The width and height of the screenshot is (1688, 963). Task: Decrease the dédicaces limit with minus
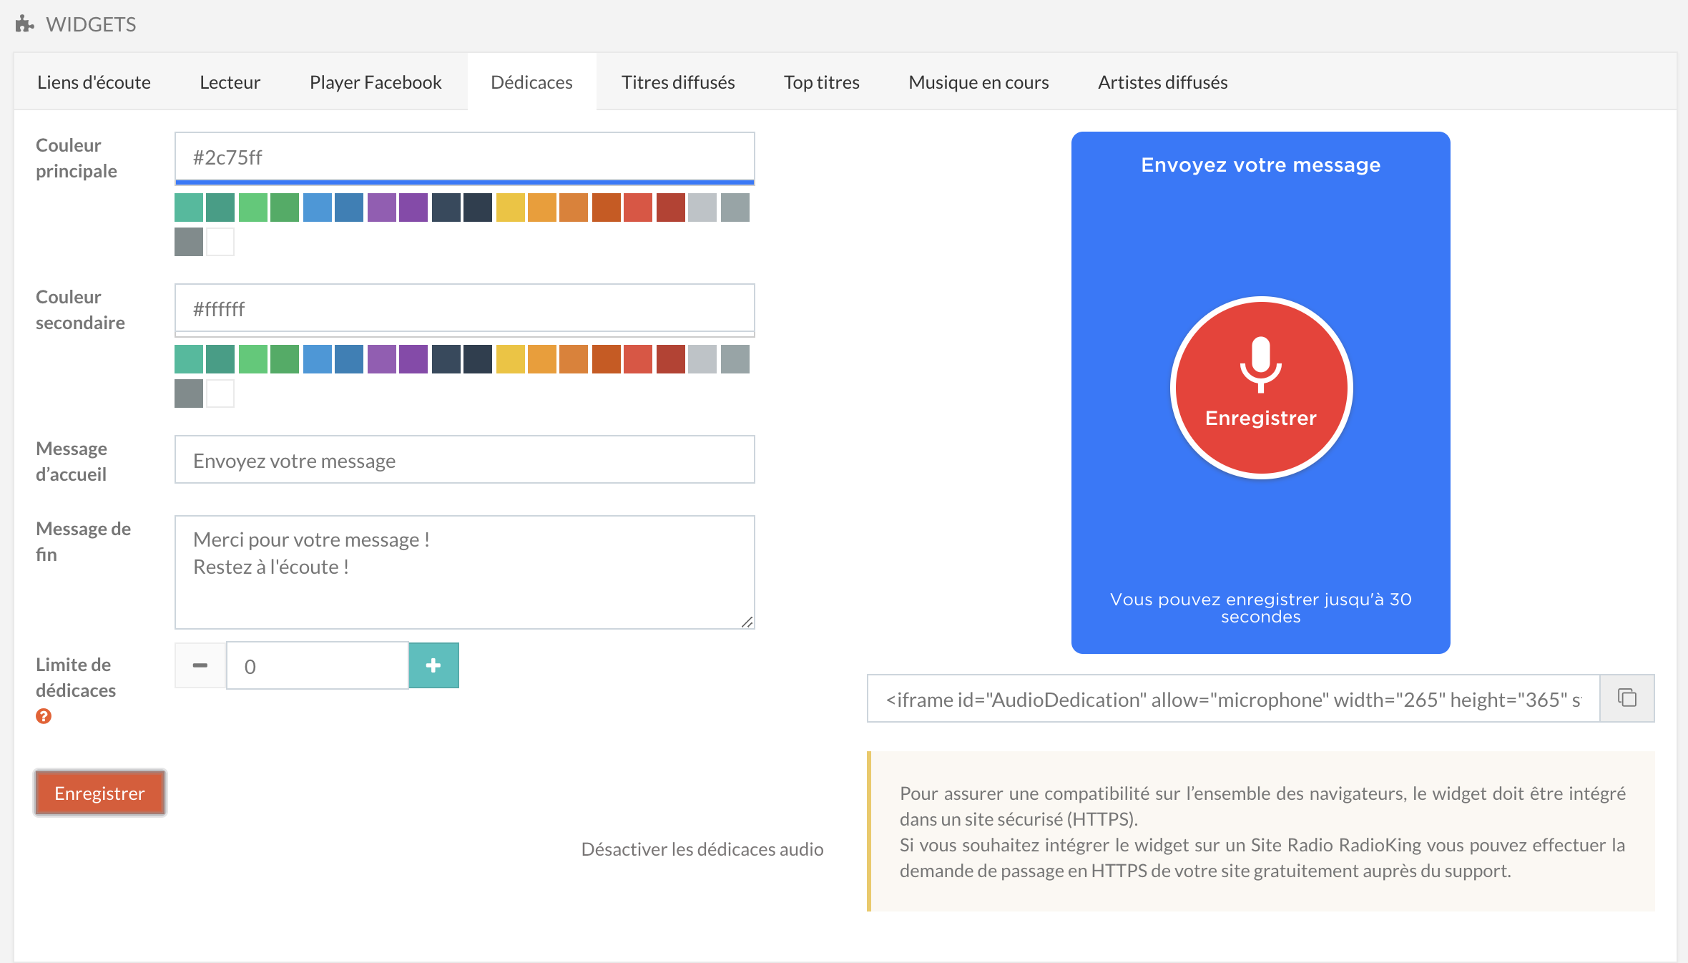(x=200, y=665)
